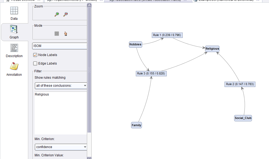
Task: Toggle the Node Labels checkbox
Action: pos(35,55)
